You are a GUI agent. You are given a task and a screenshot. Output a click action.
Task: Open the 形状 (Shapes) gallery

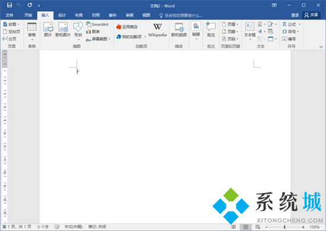(x=78, y=31)
